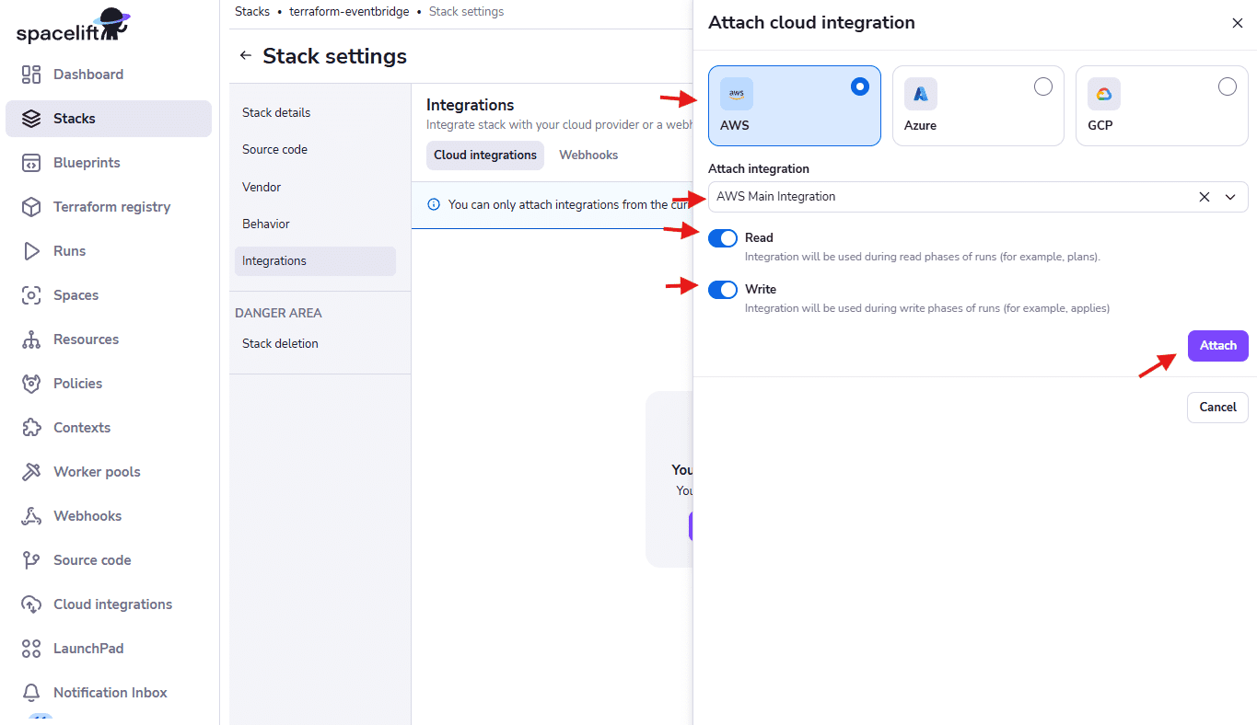Open the terraform-eventbridge breadcrumb link
This screenshot has height=725, width=1257.
(x=349, y=12)
